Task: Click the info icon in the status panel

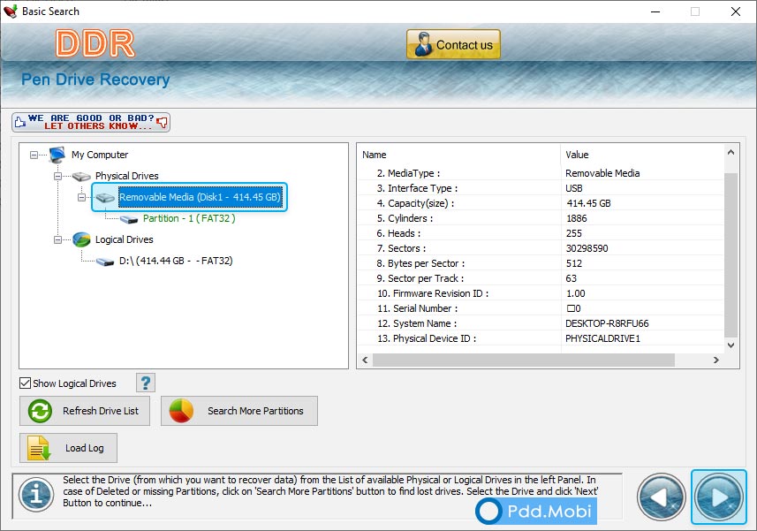Action: coord(36,494)
